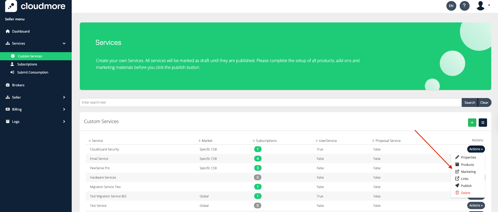Collapse the Services sidebar section

64,44
